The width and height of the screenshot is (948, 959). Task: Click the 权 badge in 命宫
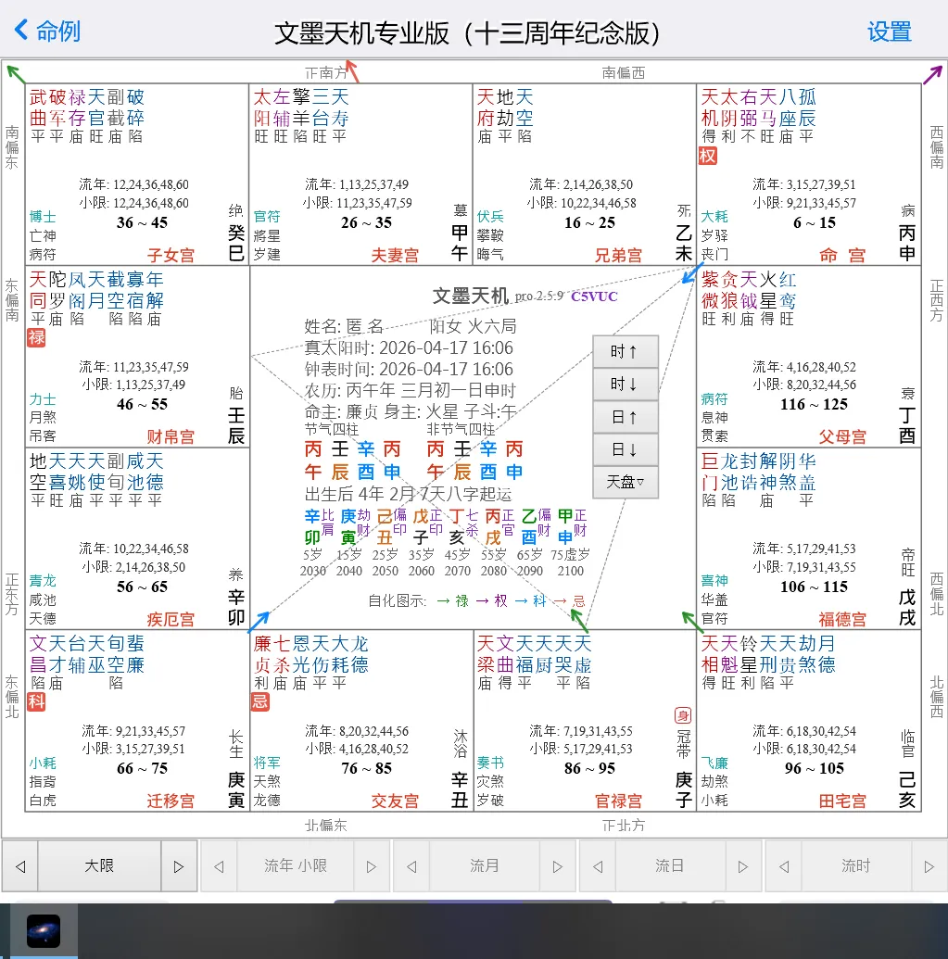pyautogui.click(x=708, y=156)
